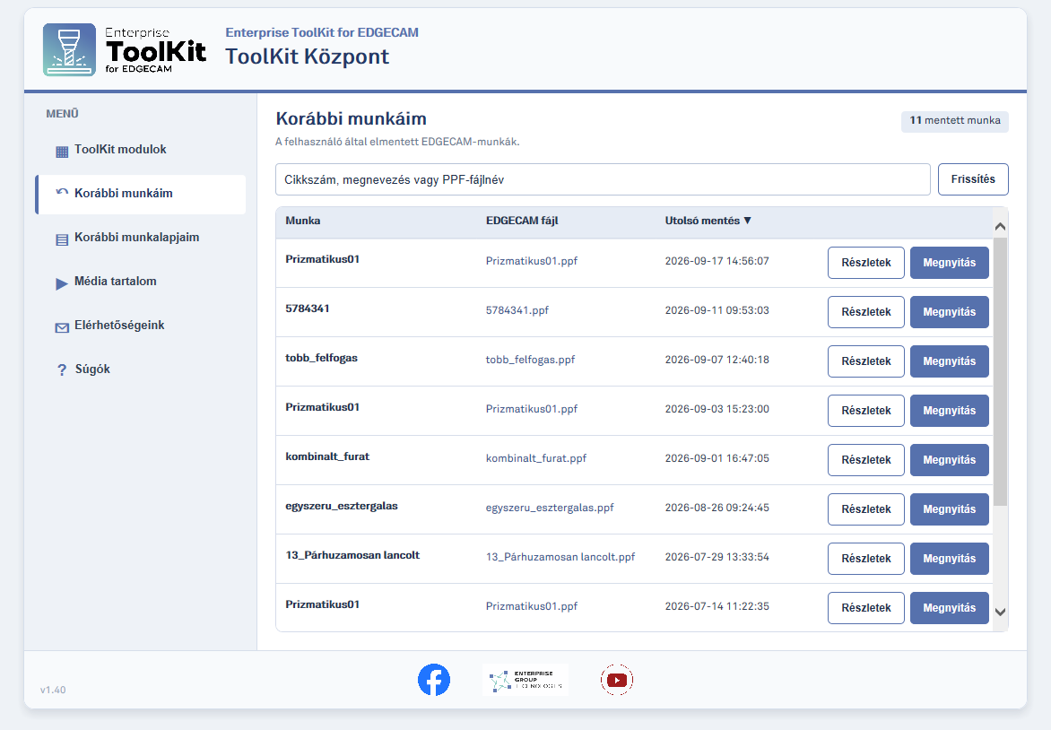Click the scroll up arrow of the job list
Screen dimensions: 1051x730
tap(1000, 227)
